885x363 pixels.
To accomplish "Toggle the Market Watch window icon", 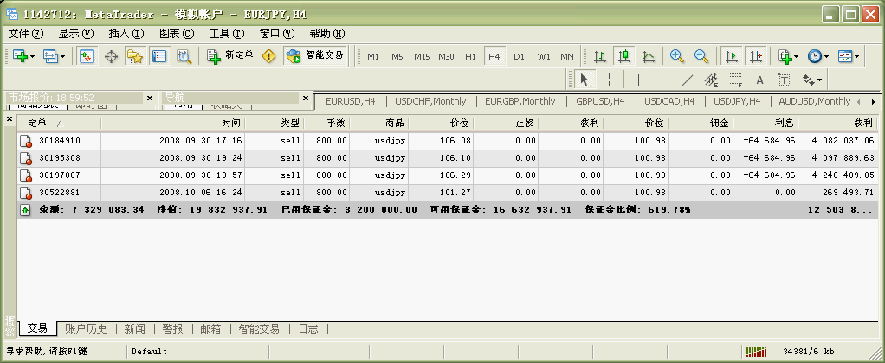I will [86, 56].
